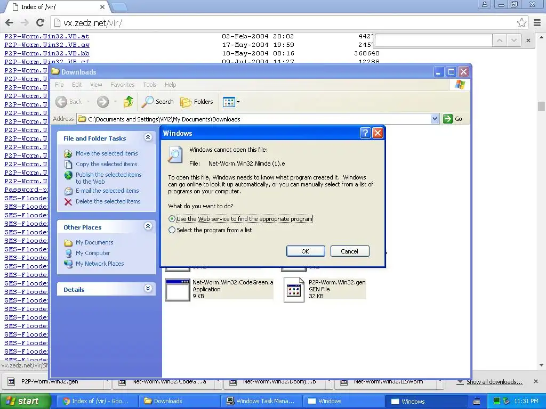Click 'Delete the selected items' task
Viewport: 546px width, 409px height.
(108, 201)
